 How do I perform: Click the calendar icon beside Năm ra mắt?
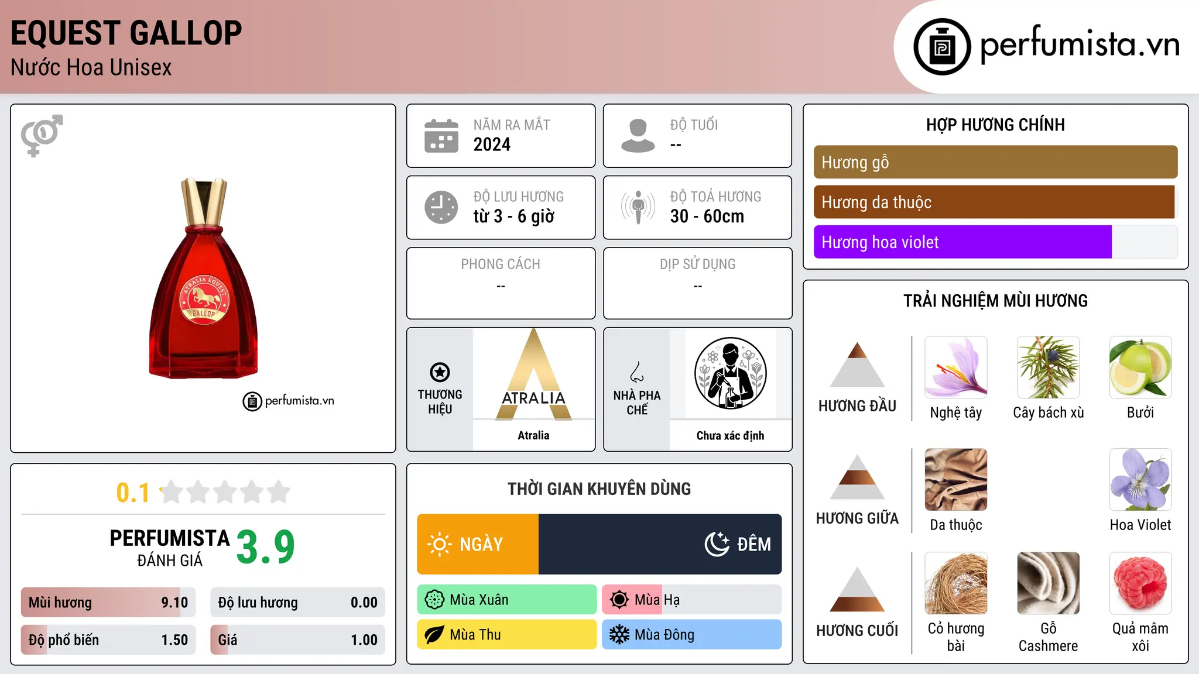(441, 136)
